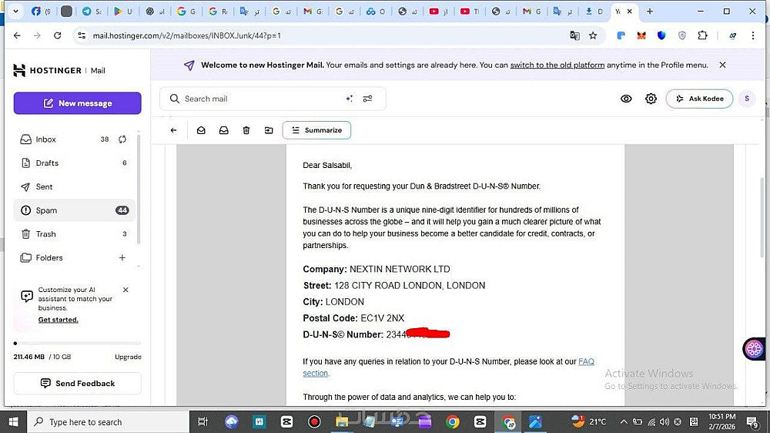Add a new folder with plus icon
Screen dimensions: 770x433
coord(122,257)
